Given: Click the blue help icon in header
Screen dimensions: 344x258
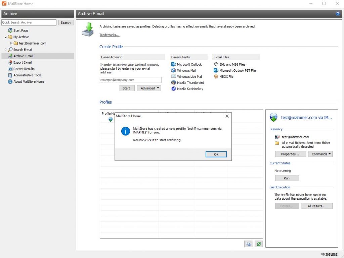Looking at the screenshot, I should coord(338,14).
